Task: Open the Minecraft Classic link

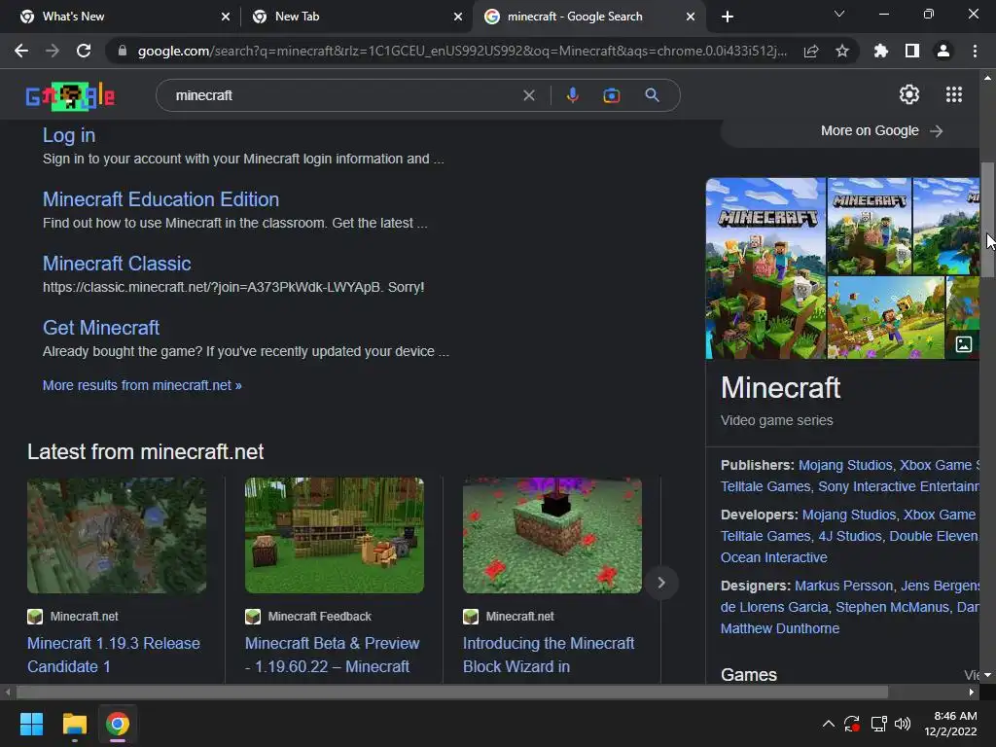Action: pyautogui.click(x=117, y=264)
